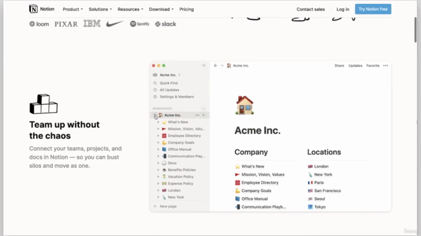
Task: Click the Notion logo icon
Action: (x=34, y=9)
